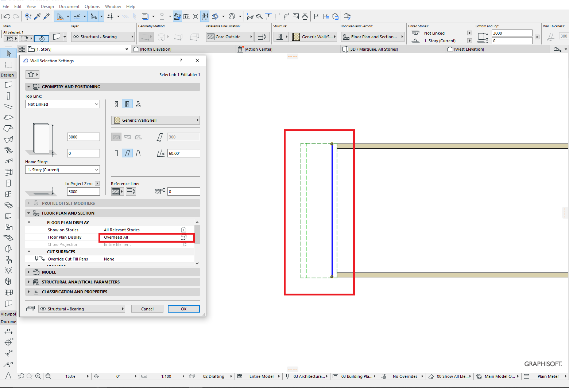This screenshot has height=388, width=569.
Task: Click the wall height field showing 3000
Action: click(x=83, y=137)
